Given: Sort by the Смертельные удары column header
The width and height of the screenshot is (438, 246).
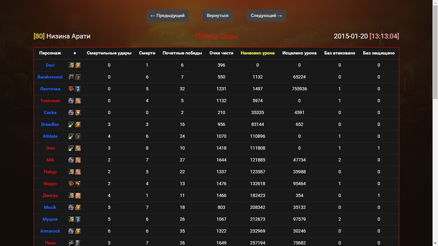Looking at the screenshot, I should point(109,53).
